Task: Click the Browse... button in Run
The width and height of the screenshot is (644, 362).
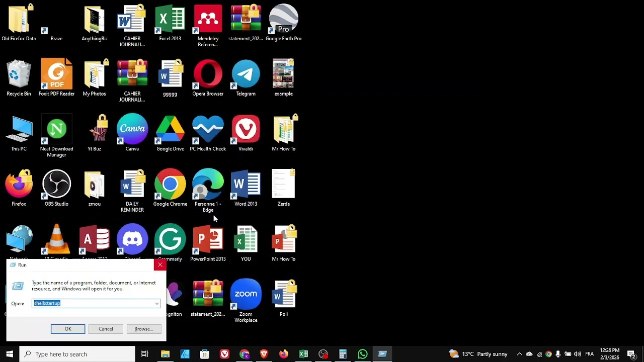Action: [x=143, y=329]
